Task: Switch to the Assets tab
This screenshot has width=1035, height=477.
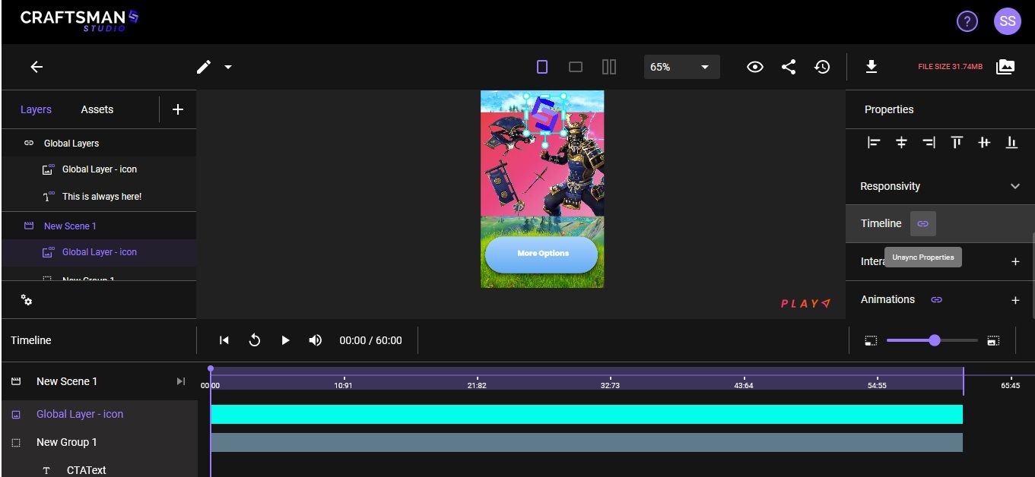Action: click(97, 109)
